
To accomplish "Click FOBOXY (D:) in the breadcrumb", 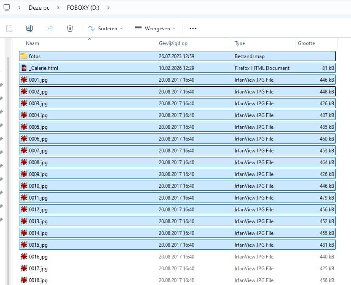I will coord(83,8).
